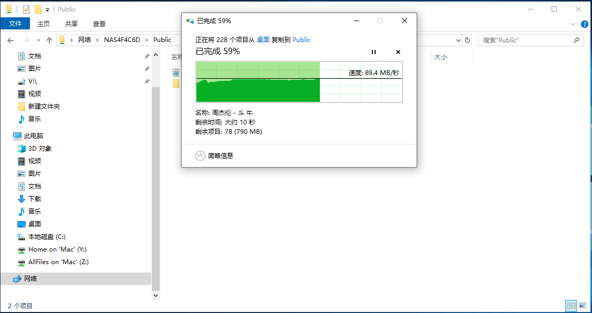This screenshot has width=592, height=313.
Task: Open the quick access toolbar customize dropdown
Action: [48, 9]
